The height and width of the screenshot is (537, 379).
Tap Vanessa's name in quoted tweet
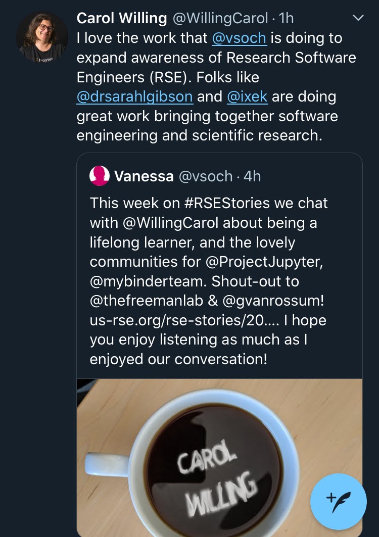(x=144, y=176)
